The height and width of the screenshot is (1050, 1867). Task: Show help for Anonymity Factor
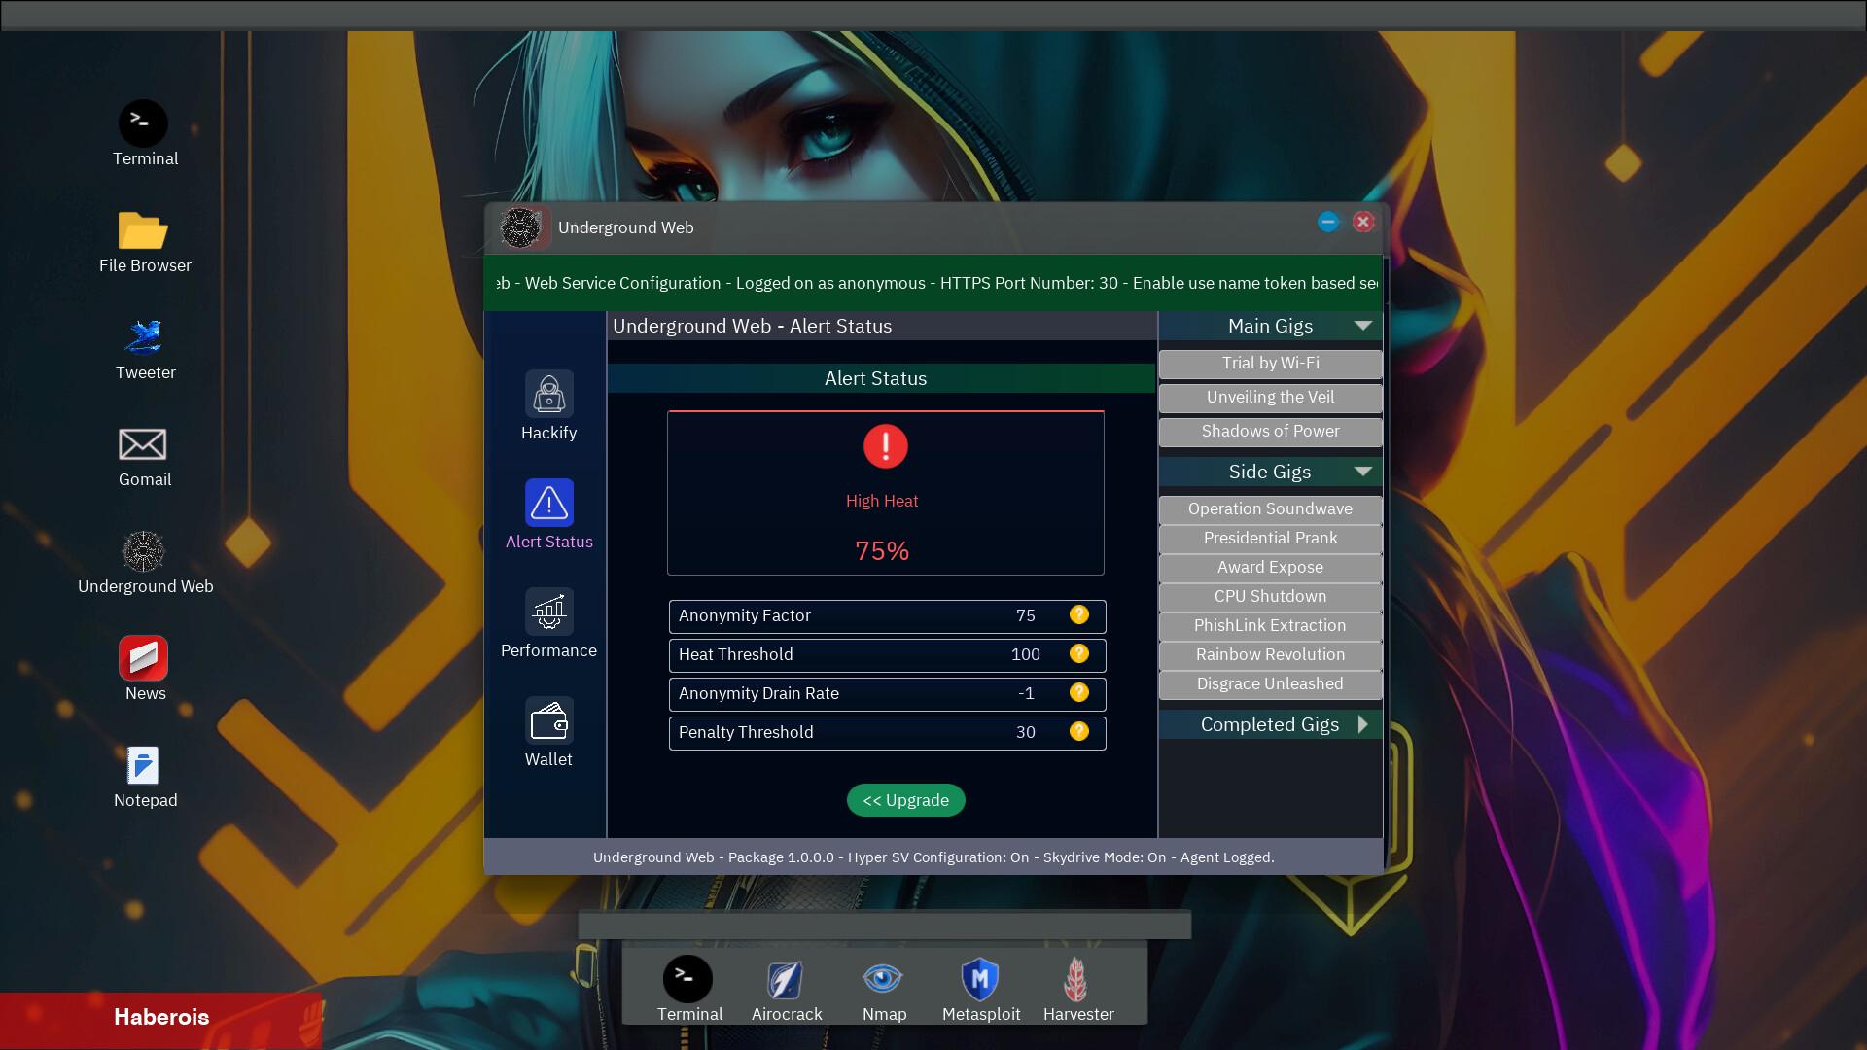(1079, 614)
